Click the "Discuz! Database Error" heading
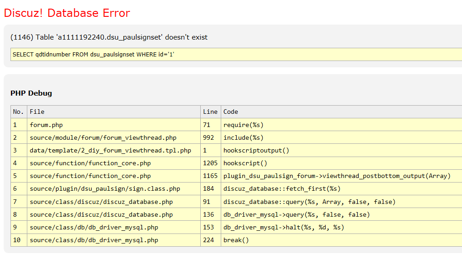Screen dimensions: 462x259 pyautogui.click(x=67, y=13)
